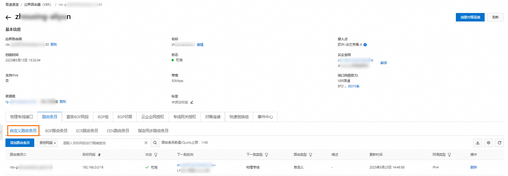
Task: Click the 50Mbps bandwidth value
Action: (x=177, y=81)
